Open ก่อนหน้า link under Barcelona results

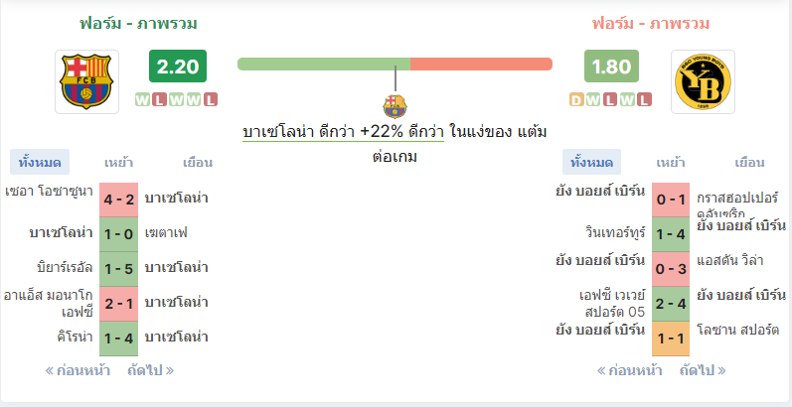[x=78, y=370]
